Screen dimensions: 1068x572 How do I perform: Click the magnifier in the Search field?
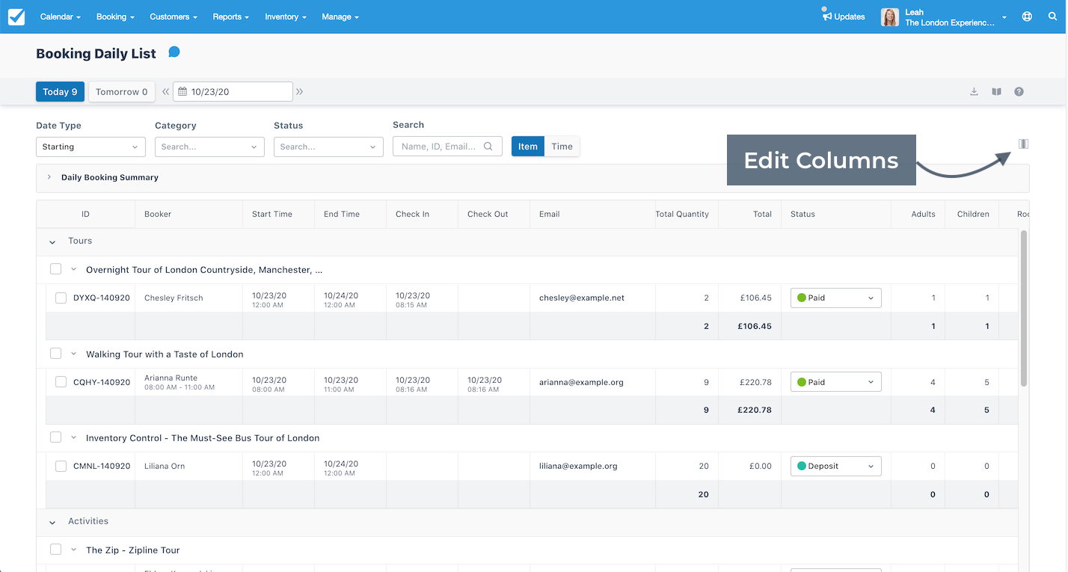488,147
